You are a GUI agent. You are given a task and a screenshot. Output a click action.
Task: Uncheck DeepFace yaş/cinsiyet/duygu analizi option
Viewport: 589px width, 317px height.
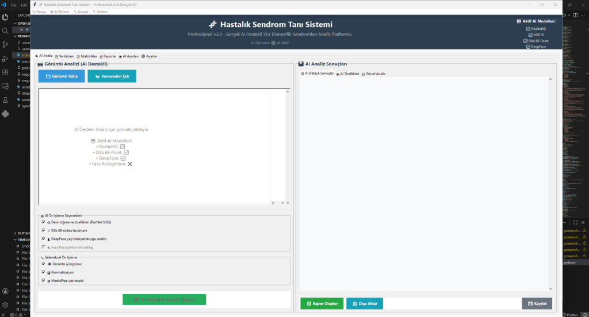[x=43, y=239]
